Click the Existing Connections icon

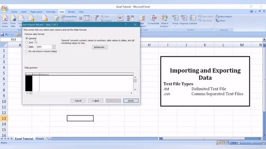tap(44, 18)
